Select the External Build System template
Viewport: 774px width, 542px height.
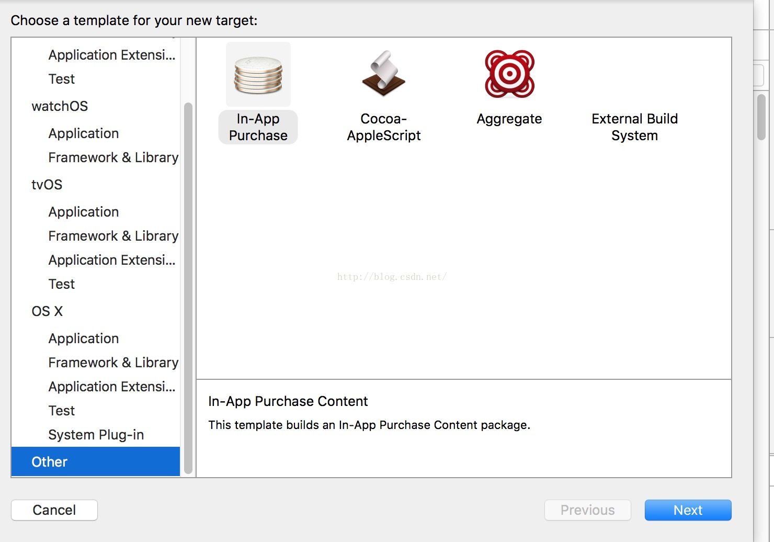point(634,127)
